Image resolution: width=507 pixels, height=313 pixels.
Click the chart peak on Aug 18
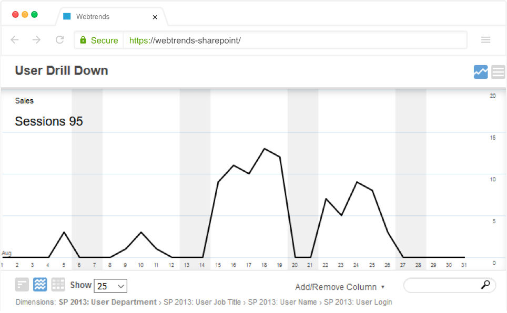click(265, 149)
